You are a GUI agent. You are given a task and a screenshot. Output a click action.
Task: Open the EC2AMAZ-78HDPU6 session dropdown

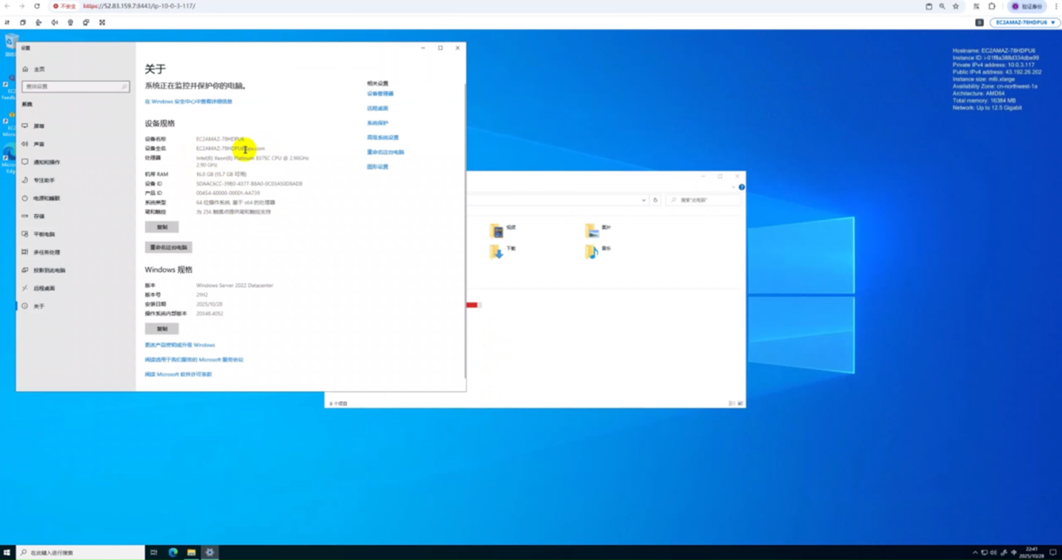[x=1025, y=22]
